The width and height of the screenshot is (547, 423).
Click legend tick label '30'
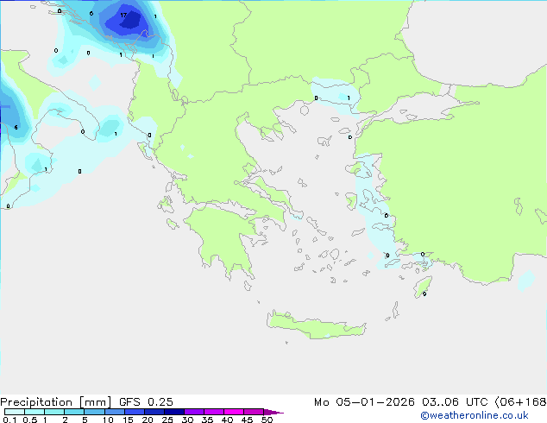tap(187, 420)
